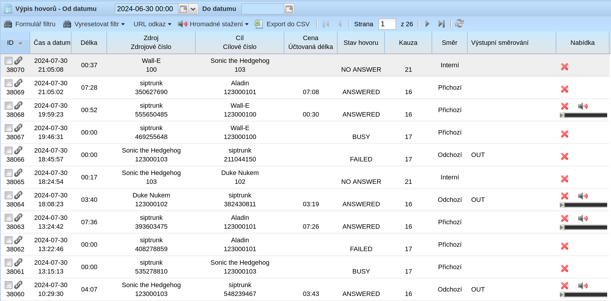Select checkbox for call 38064
The image size is (611, 301).
click(9, 195)
